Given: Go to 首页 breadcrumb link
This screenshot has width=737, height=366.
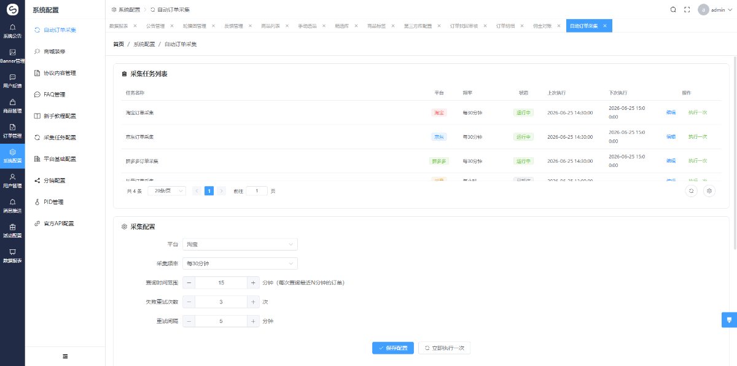Looking at the screenshot, I should point(119,44).
